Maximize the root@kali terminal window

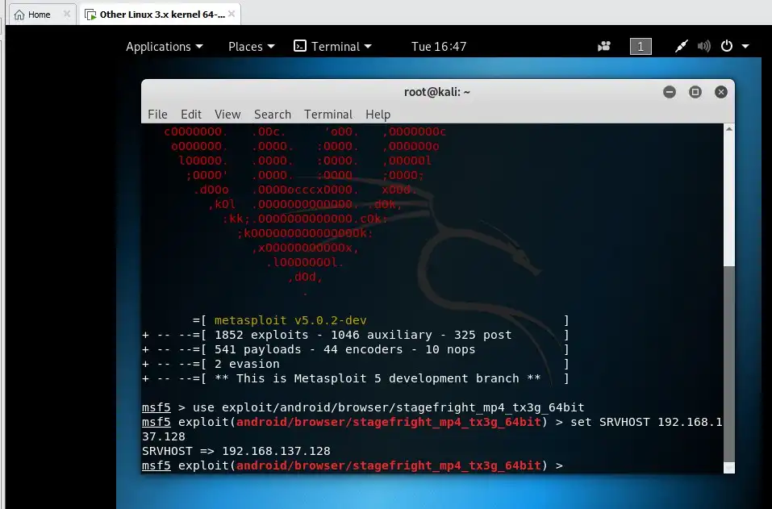pyautogui.click(x=695, y=92)
